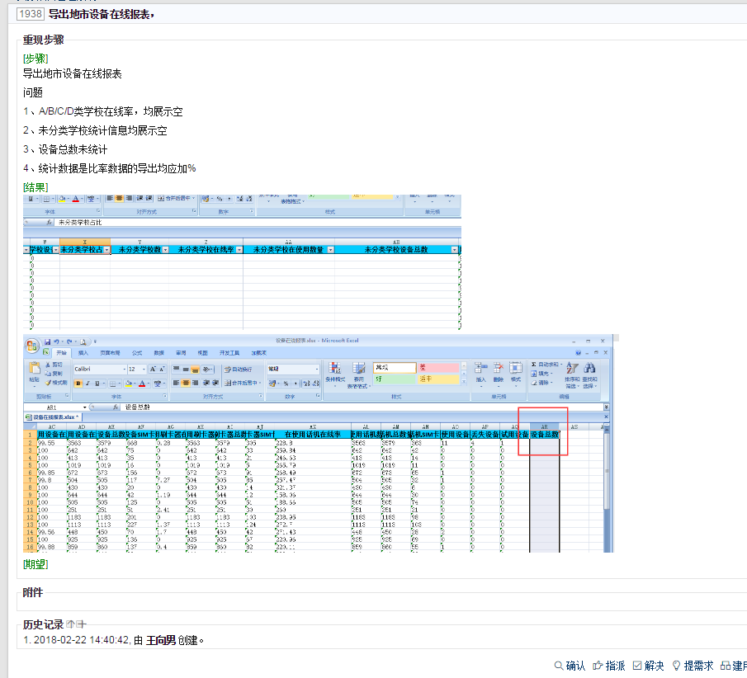Click the 格式刷 format painter in Excel ribbon
This screenshot has height=678, width=747.
(x=56, y=383)
